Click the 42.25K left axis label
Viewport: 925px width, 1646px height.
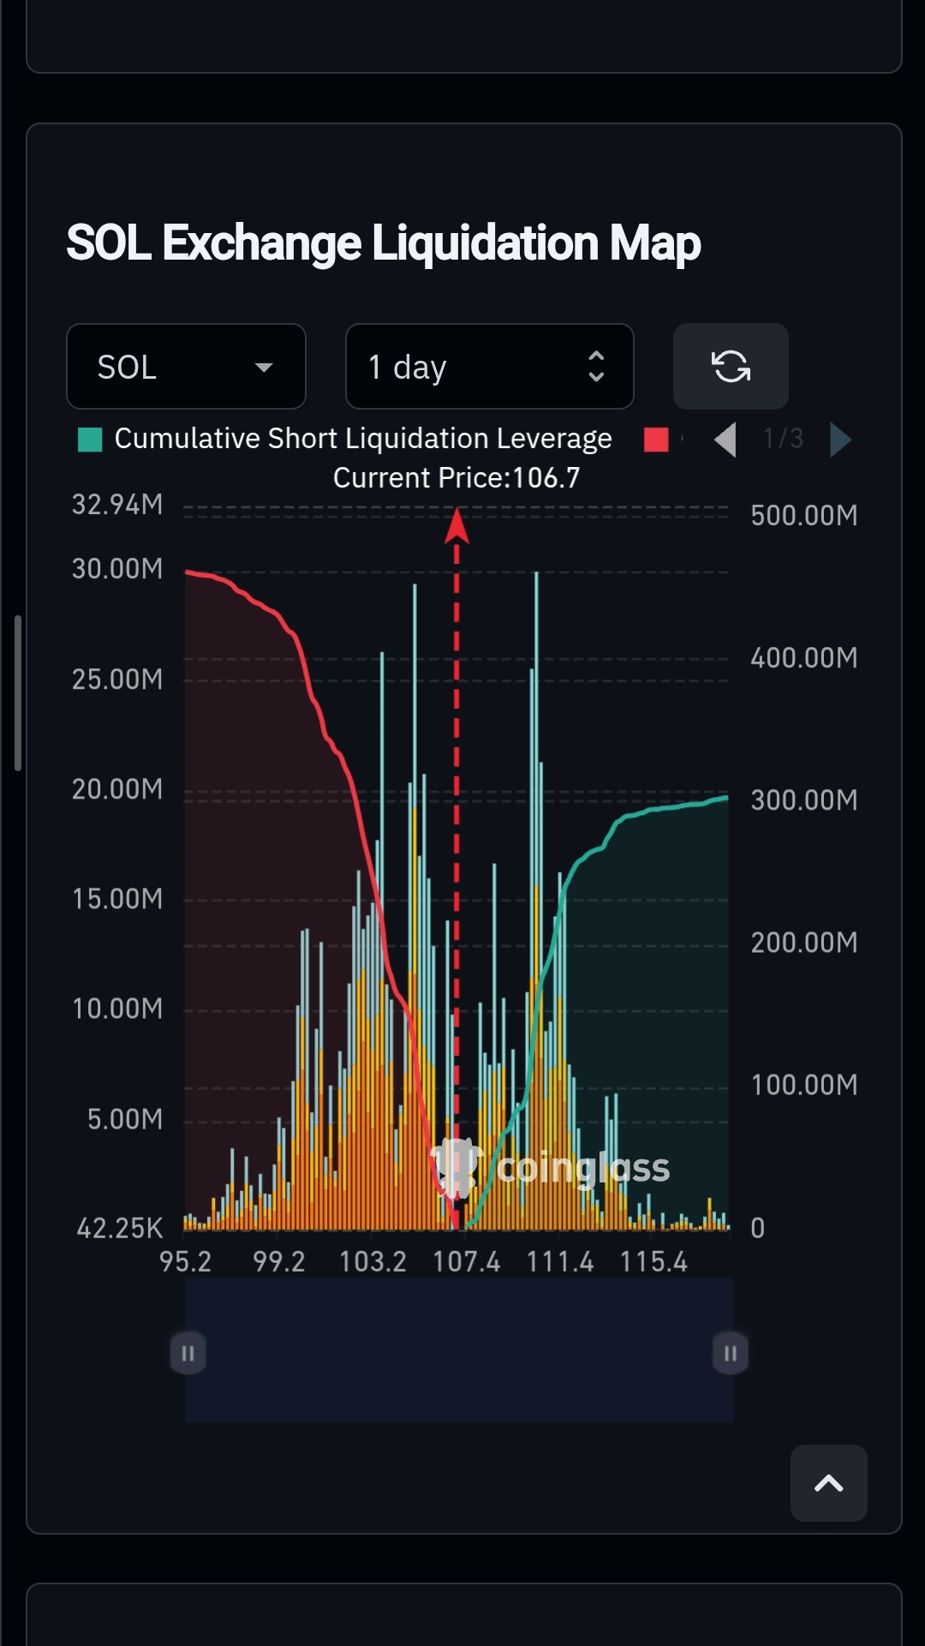click(x=120, y=1228)
